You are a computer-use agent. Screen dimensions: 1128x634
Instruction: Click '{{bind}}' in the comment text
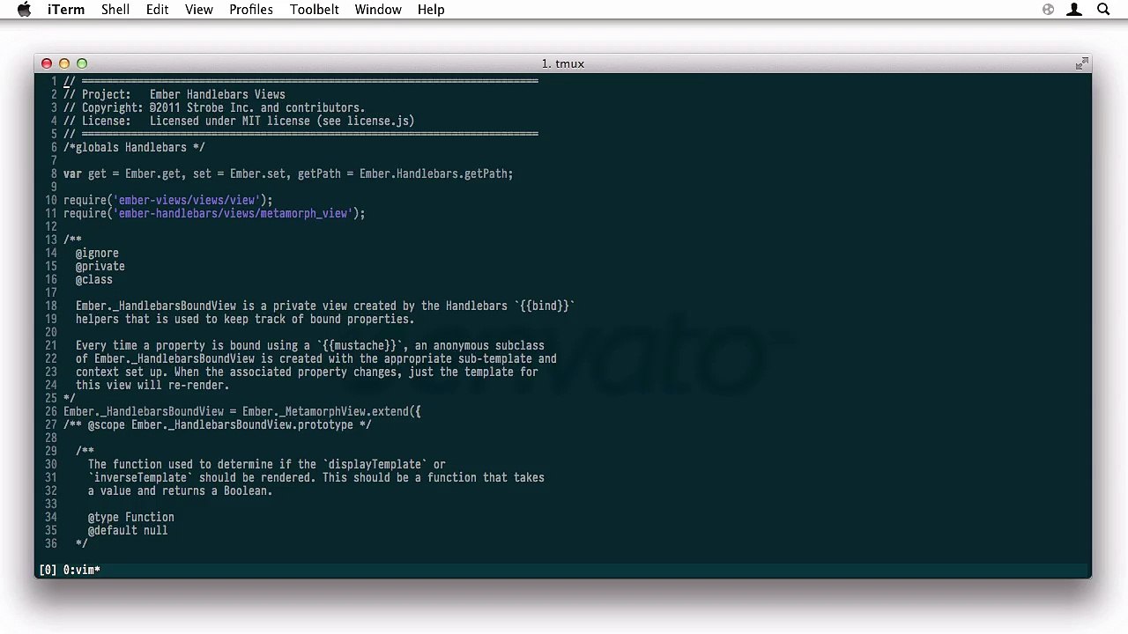point(545,306)
